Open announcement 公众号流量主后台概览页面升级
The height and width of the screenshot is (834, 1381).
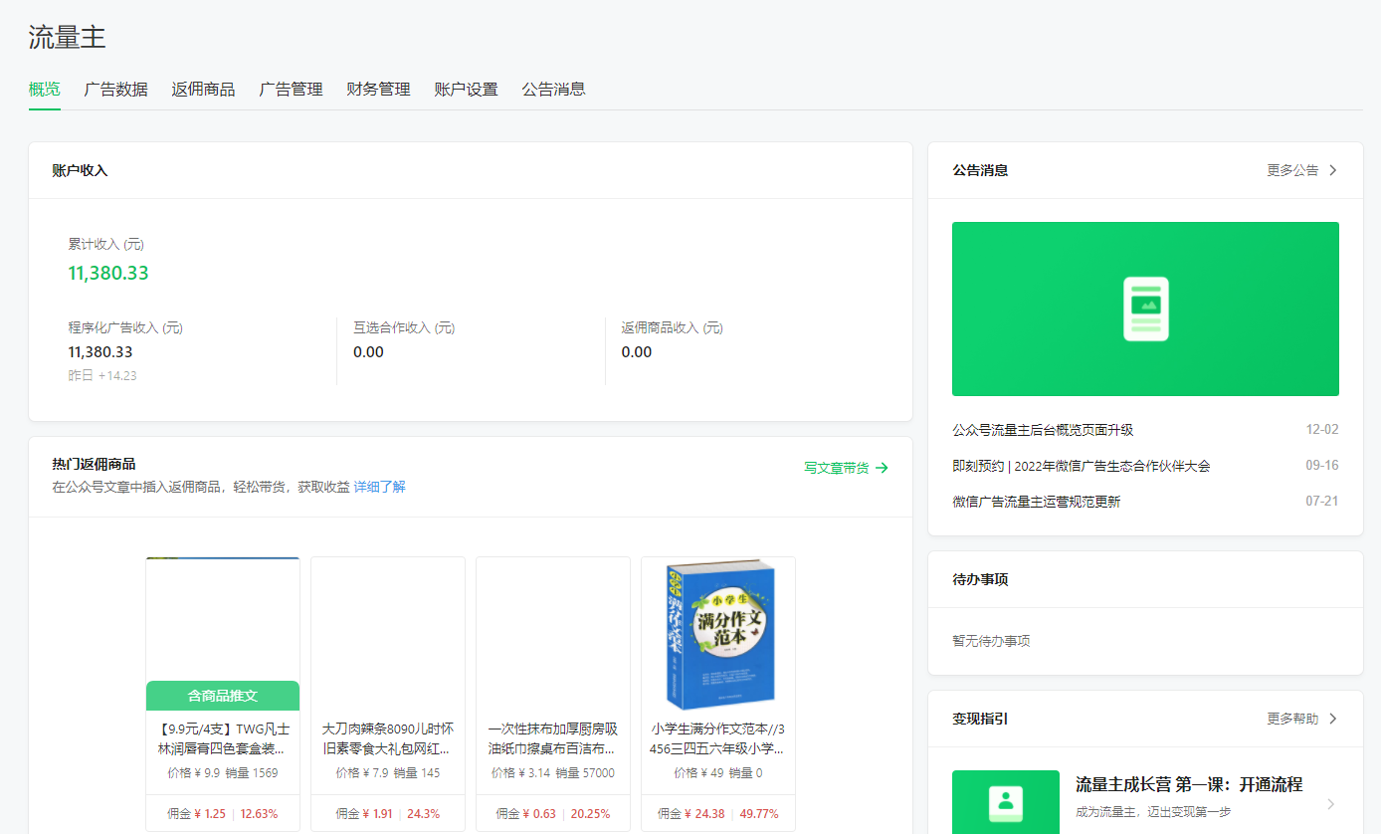(1043, 430)
